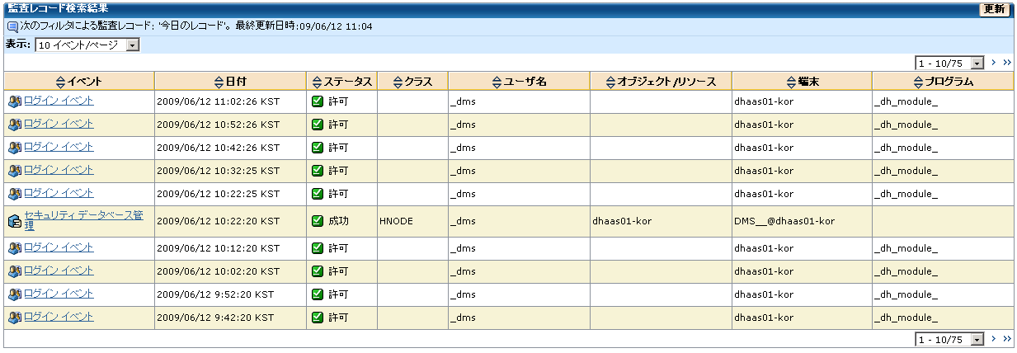The width and height of the screenshot is (1017, 353).
Task: Go to next page using bottom single arrow
Action: [x=995, y=339]
